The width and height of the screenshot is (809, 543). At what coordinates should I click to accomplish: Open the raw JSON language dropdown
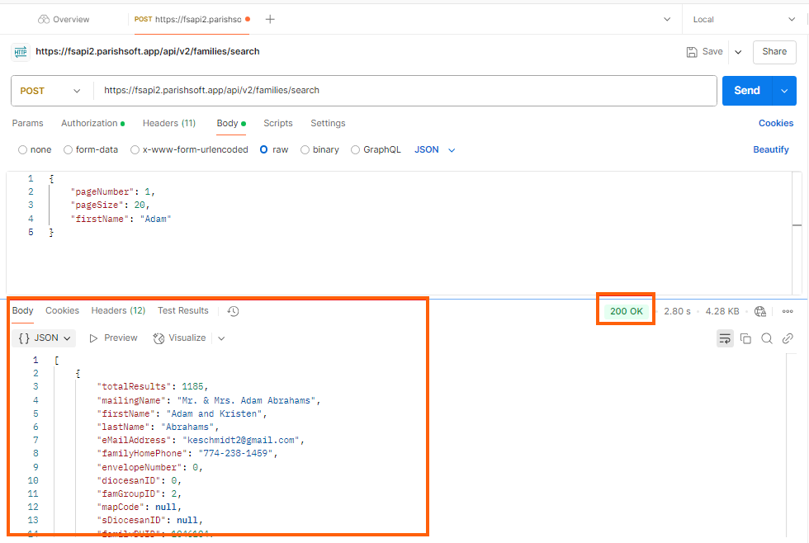[435, 149]
